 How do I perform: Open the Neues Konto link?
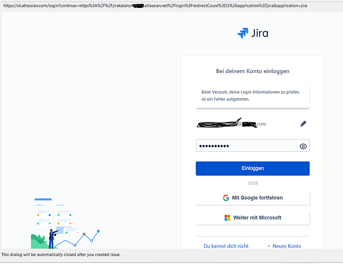coord(286,246)
